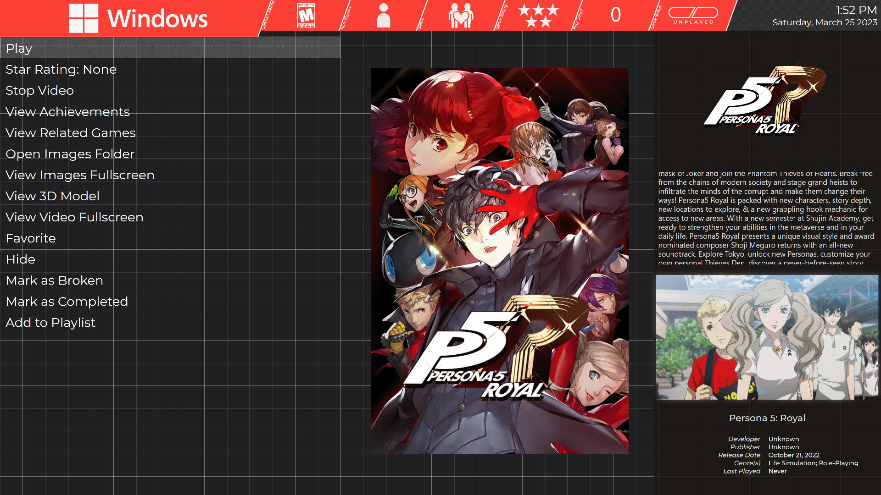Viewport: 881px width, 495px height.
Task: Choose Star Rating: None menu entry
Action: click(x=170, y=69)
